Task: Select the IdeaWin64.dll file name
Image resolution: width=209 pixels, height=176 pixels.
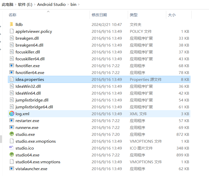Action: (28, 93)
